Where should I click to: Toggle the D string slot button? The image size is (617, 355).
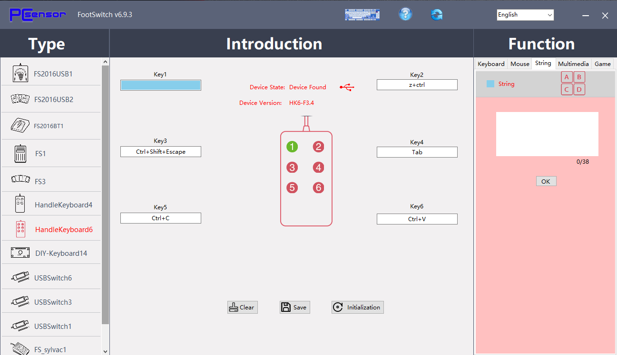click(x=579, y=89)
